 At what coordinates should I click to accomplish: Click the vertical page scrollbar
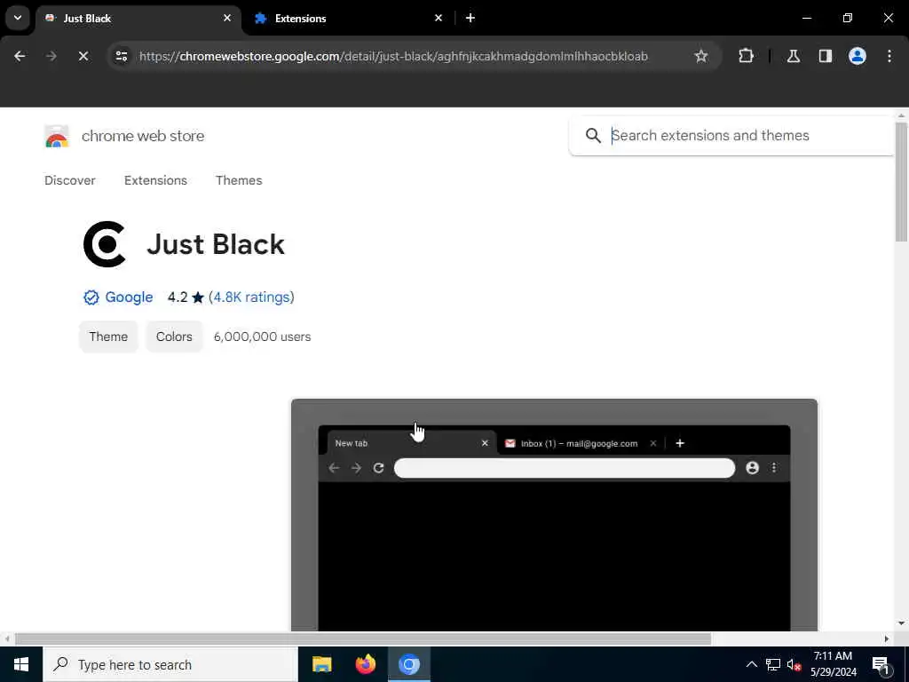tap(901, 181)
